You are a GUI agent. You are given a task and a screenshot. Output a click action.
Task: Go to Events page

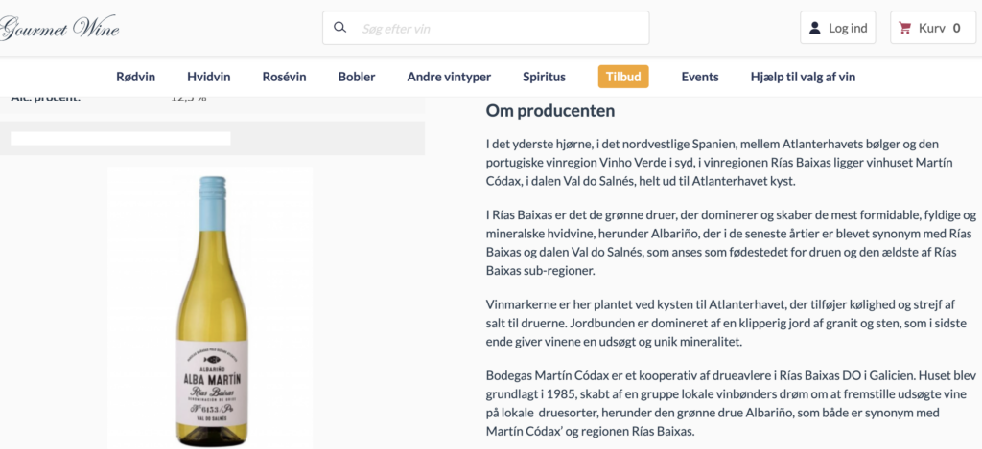(699, 77)
